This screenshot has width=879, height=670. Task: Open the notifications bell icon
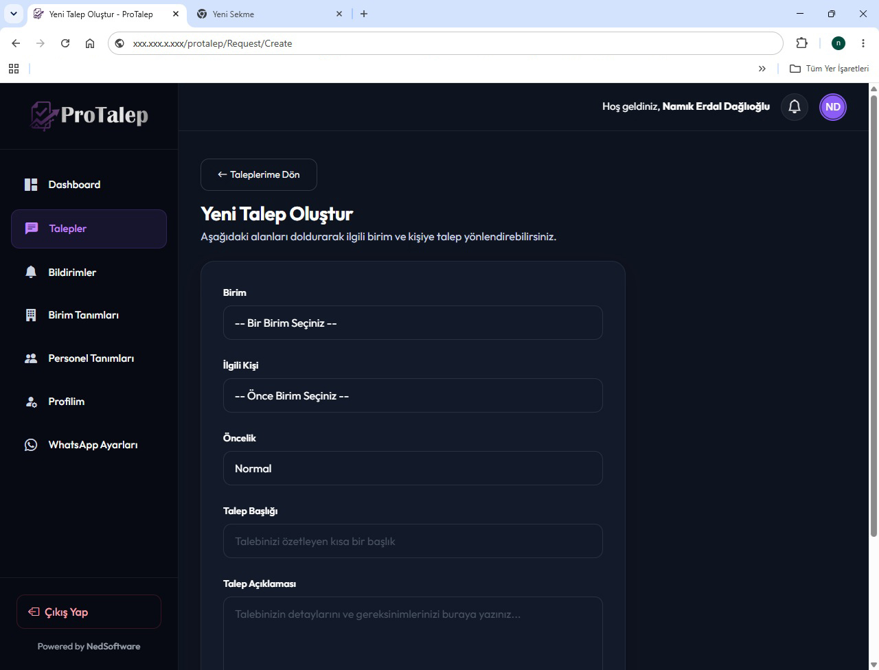[795, 107]
